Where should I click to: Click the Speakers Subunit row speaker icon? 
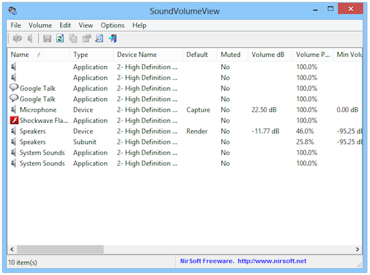[x=14, y=142]
